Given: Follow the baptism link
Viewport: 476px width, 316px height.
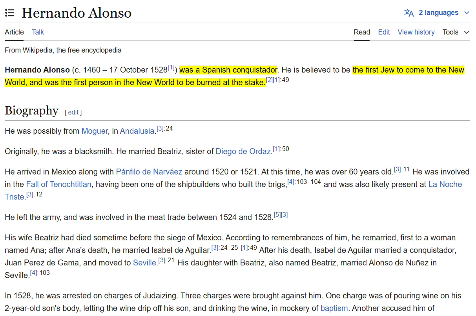Looking at the screenshot, I should (334, 308).
